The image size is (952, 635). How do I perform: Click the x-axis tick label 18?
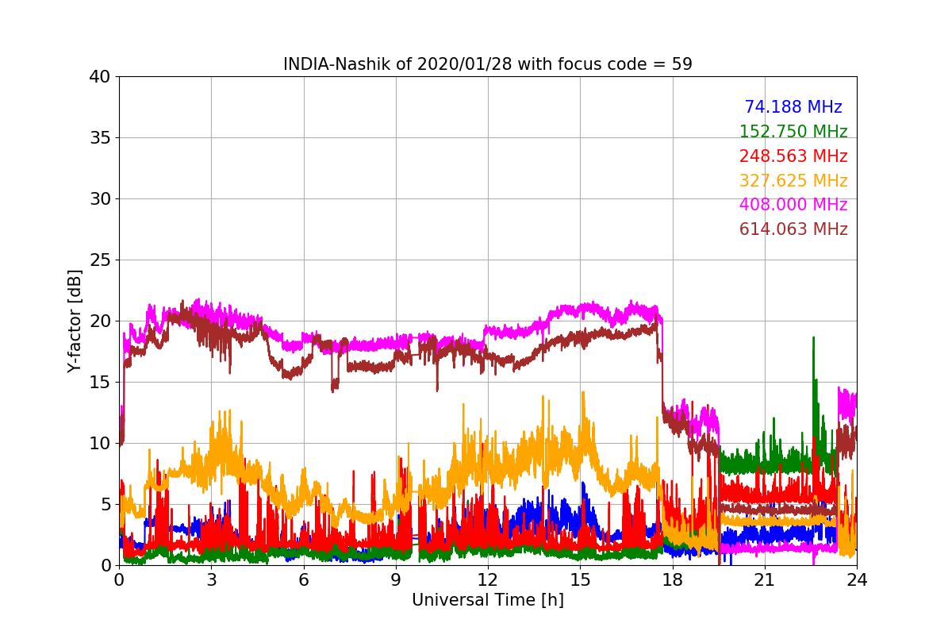pos(673,579)
